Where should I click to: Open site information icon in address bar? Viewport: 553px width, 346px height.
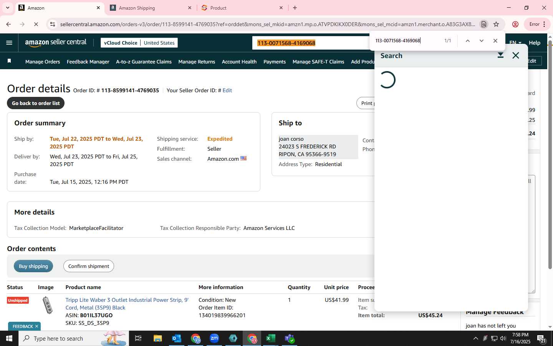click(x=53, y=24)
